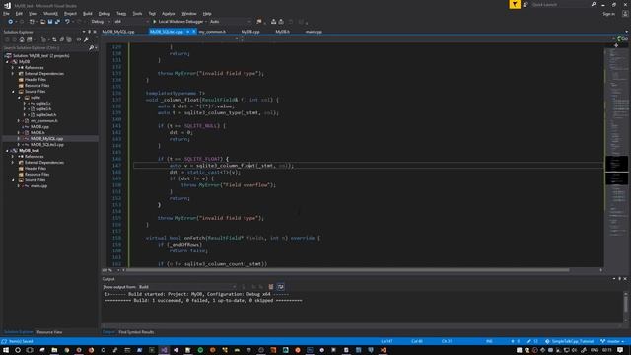Click the Home icon in Solution Explorer toolbar
The image size is (631, 355).
(x=22, y=39)
